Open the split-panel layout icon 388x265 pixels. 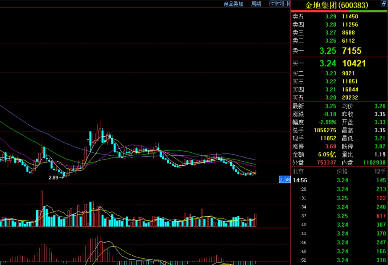(x=287, y=4)
